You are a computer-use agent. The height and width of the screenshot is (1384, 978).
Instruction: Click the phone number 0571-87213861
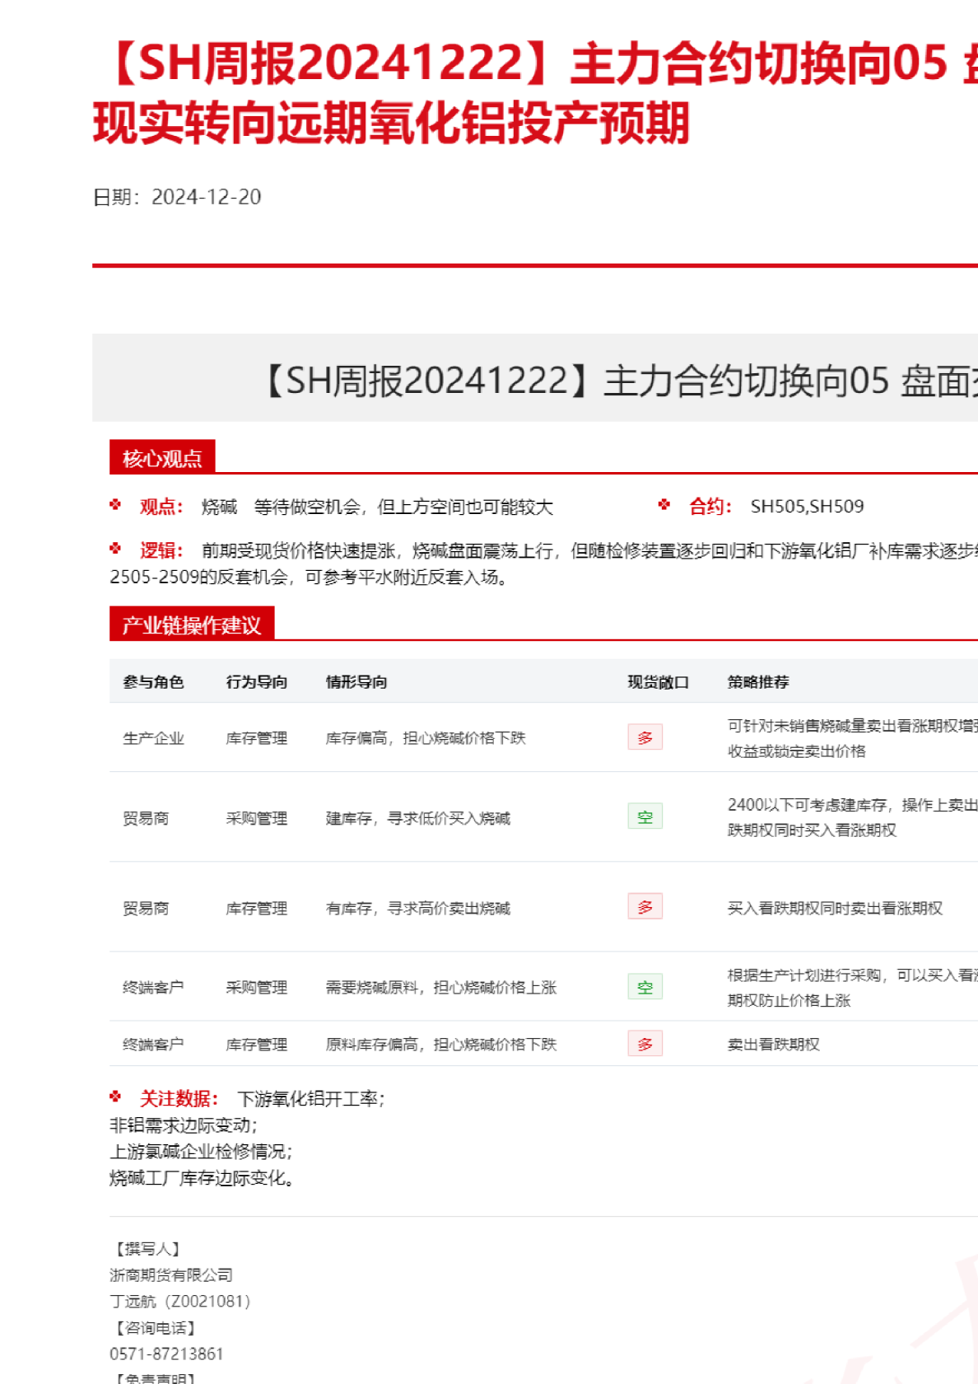point(166,1354)
